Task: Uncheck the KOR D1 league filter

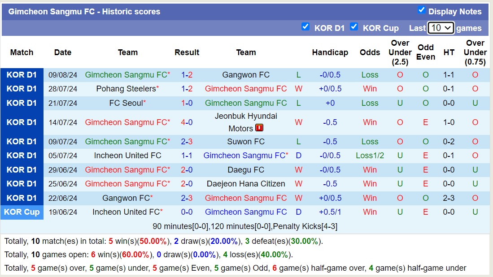Action: pyautogui.click(x=305, y=26)
